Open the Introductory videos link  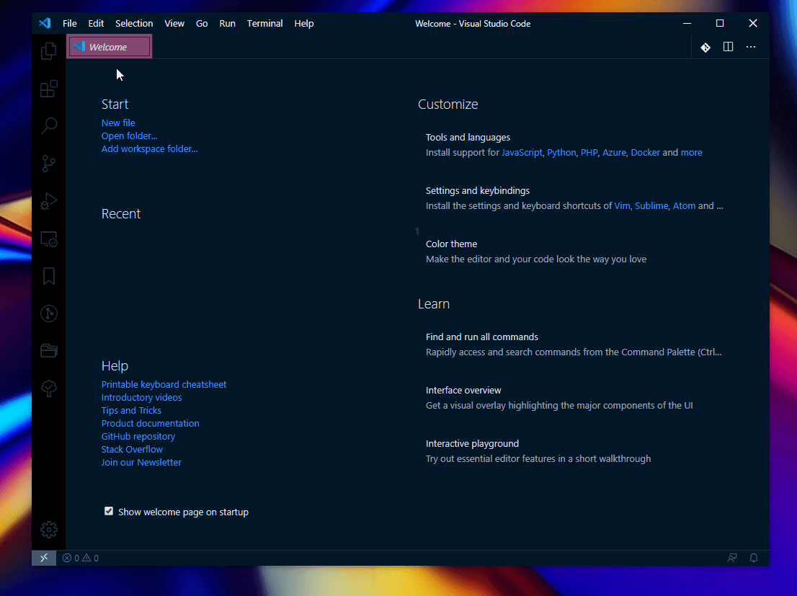pyautogui.click(x=141, y=397)
